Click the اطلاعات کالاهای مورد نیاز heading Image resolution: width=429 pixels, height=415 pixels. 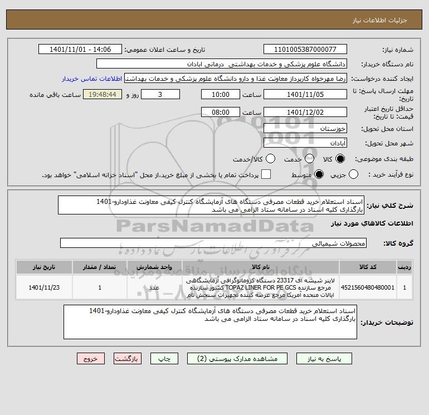click(372, 223)
